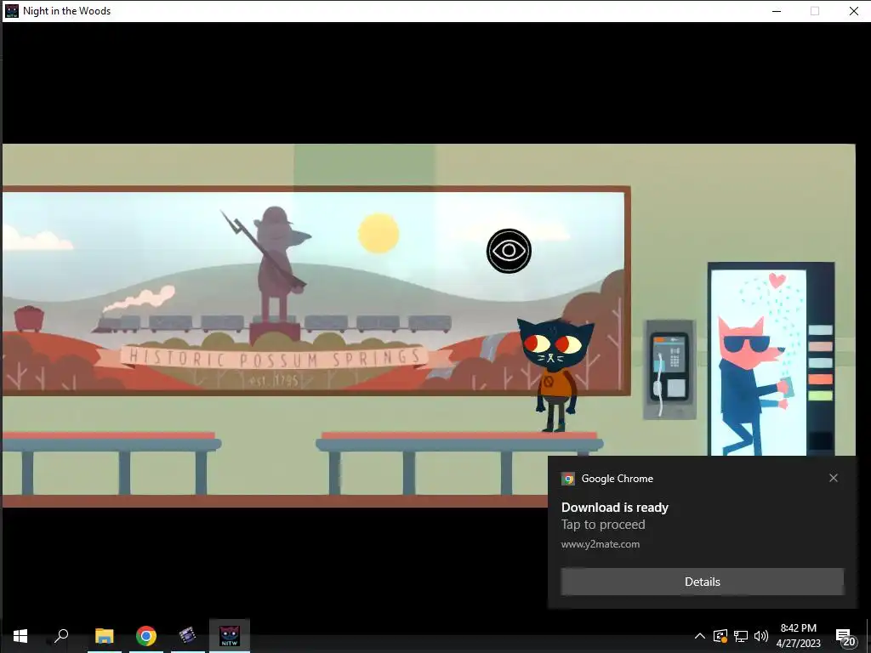The image size is (871, 653).
Task: Click the sun in the mural
Action: click(x=379, y=233)
